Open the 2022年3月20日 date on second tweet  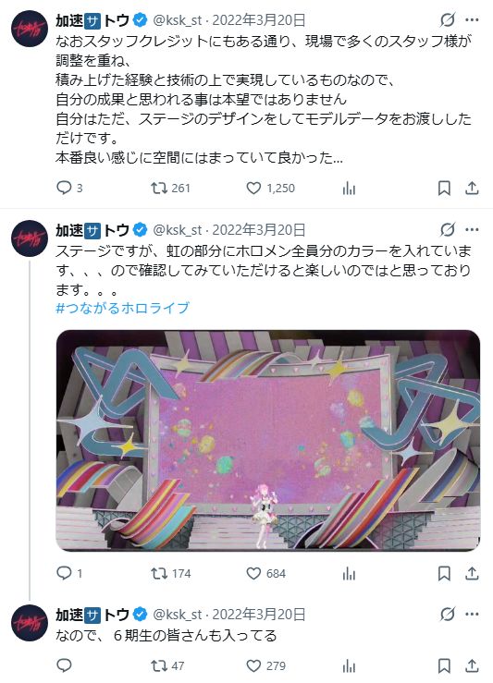[x=259, y=230]
